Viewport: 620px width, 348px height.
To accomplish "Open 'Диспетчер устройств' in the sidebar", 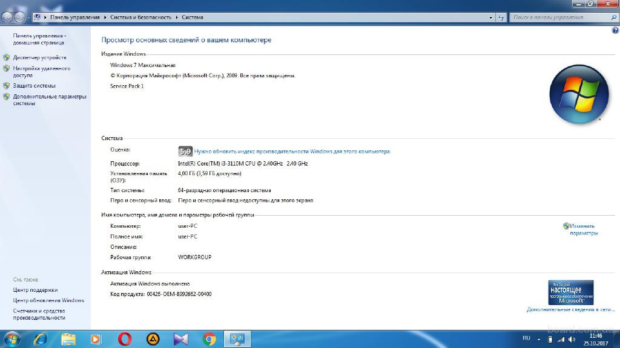I will [x=39, y=57].
